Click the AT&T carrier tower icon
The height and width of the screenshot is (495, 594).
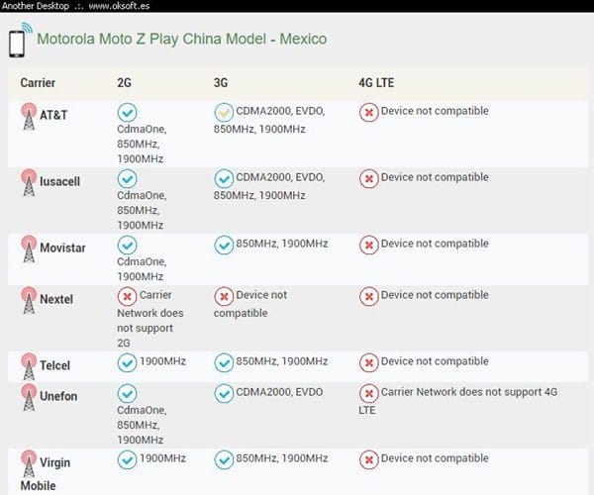tap(29, 117)
